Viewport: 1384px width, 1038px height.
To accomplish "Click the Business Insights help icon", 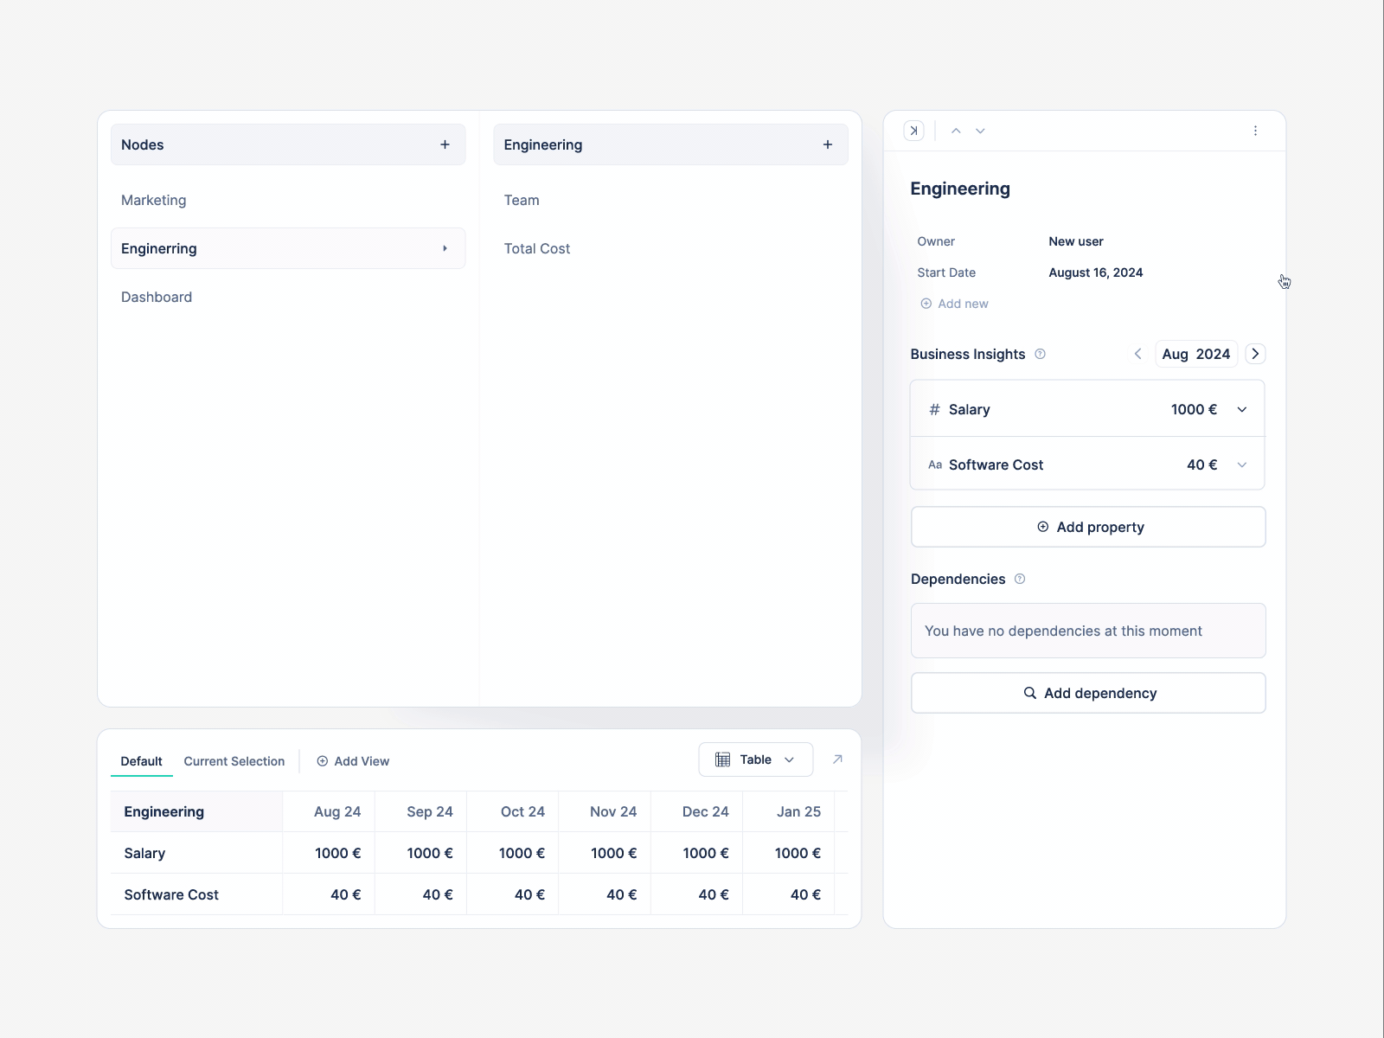I will tap(1041, 354).
